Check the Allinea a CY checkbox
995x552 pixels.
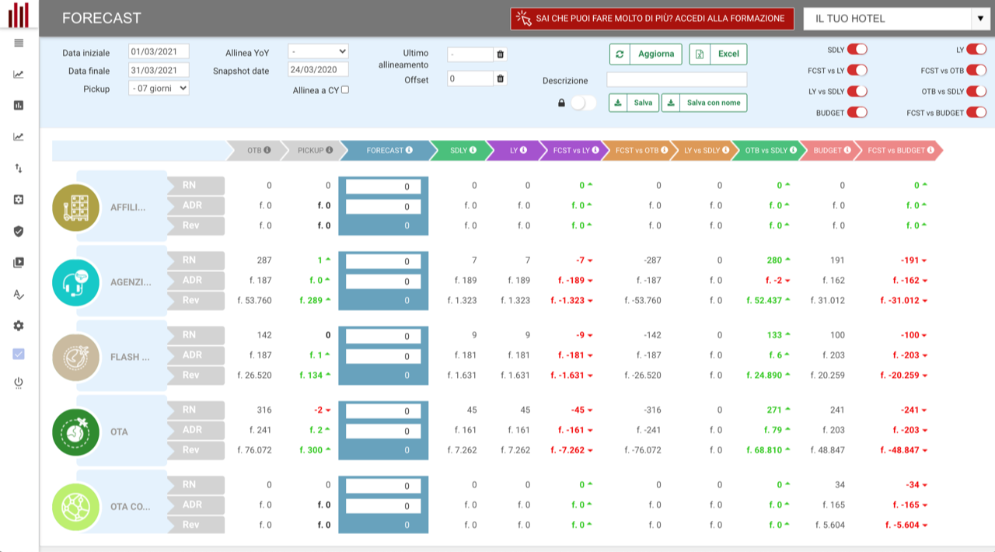pyautogui.click(x=345, y=89)
